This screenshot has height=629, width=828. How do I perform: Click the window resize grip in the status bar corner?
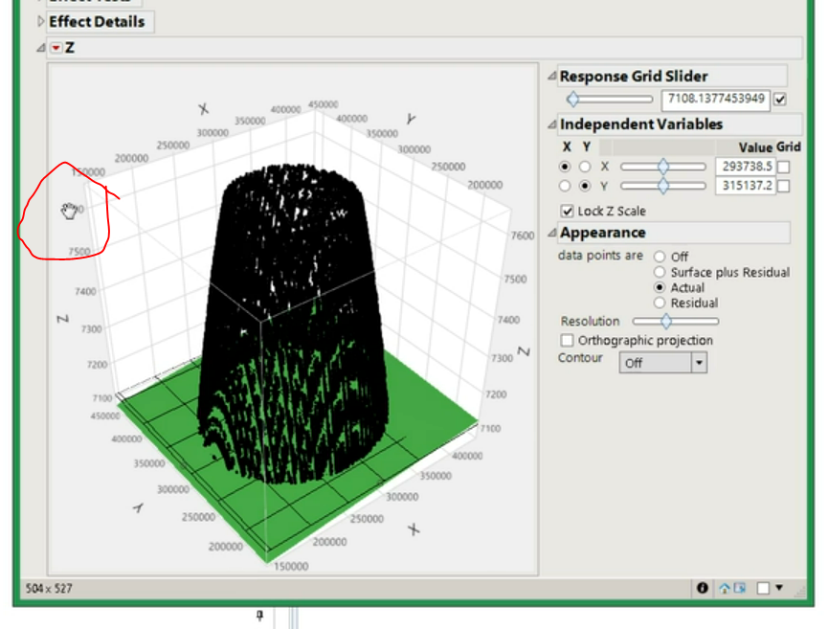point(801,592)
